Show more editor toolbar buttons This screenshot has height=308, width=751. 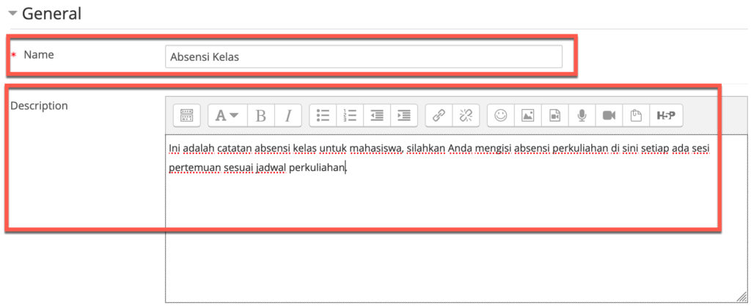coord(186,115)
